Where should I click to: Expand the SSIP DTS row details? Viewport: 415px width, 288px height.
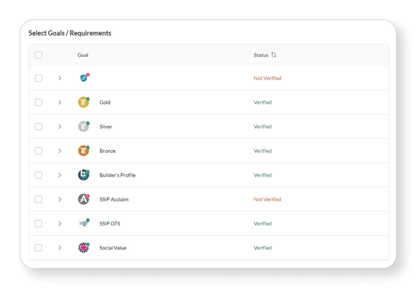click(60, 224)
